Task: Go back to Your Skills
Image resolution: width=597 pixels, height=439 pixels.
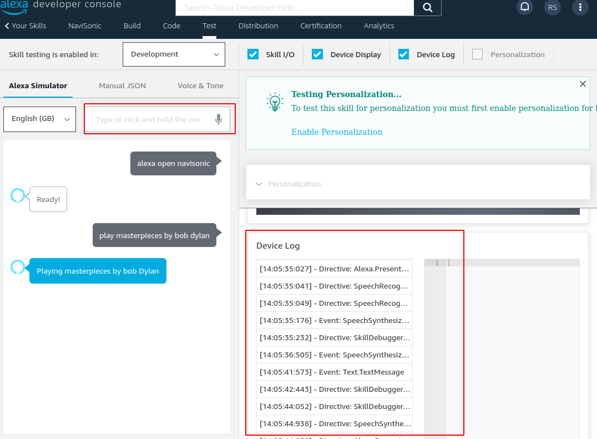Action: (26, 26)
